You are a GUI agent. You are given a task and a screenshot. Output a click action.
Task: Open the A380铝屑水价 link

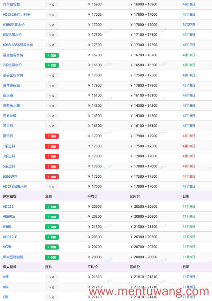pyautogui.click(x=14, y=25)
